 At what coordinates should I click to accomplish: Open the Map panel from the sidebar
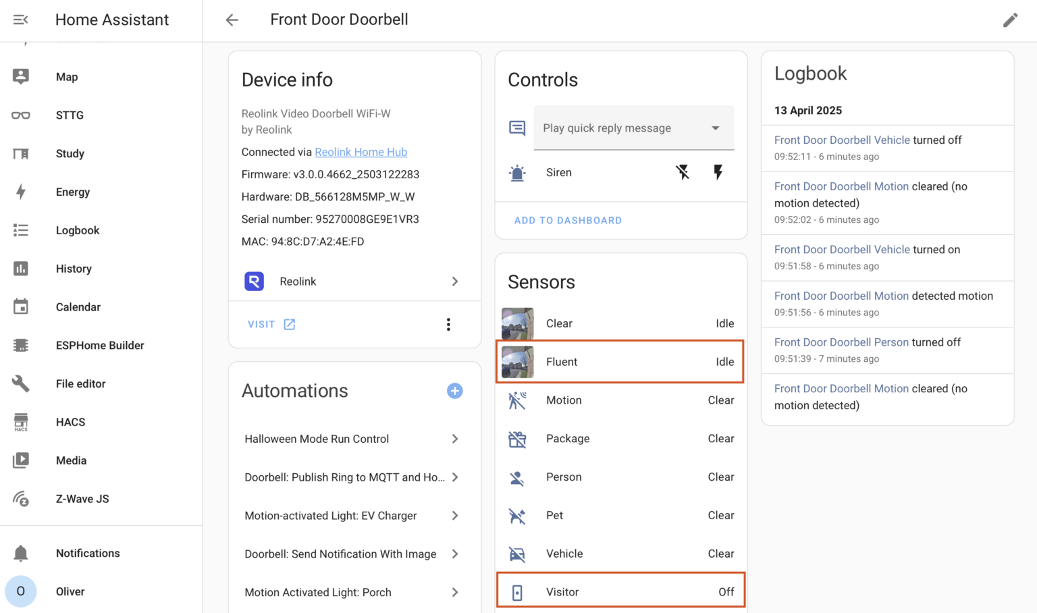point(66,76)
